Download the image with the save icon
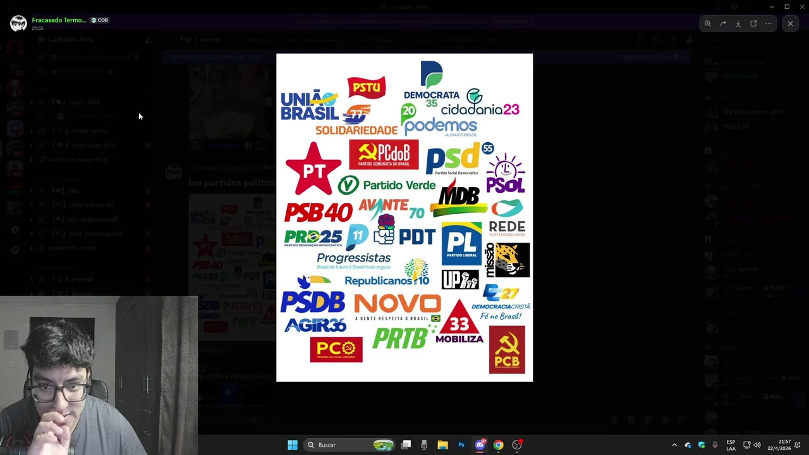This screenshot has width=809, height=455. click(738, 23)
